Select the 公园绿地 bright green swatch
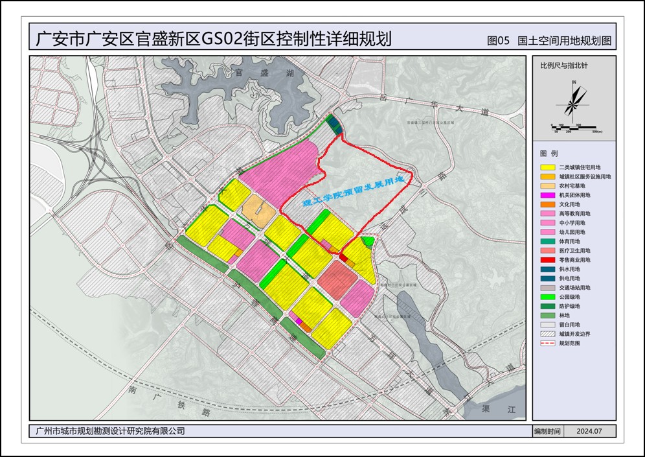This screenshot has width=645, height=457. click(x=547, y=296)
